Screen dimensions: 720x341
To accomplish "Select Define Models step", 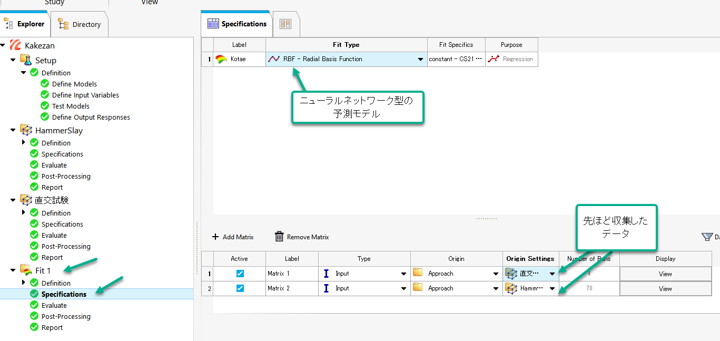I will 74,84.
